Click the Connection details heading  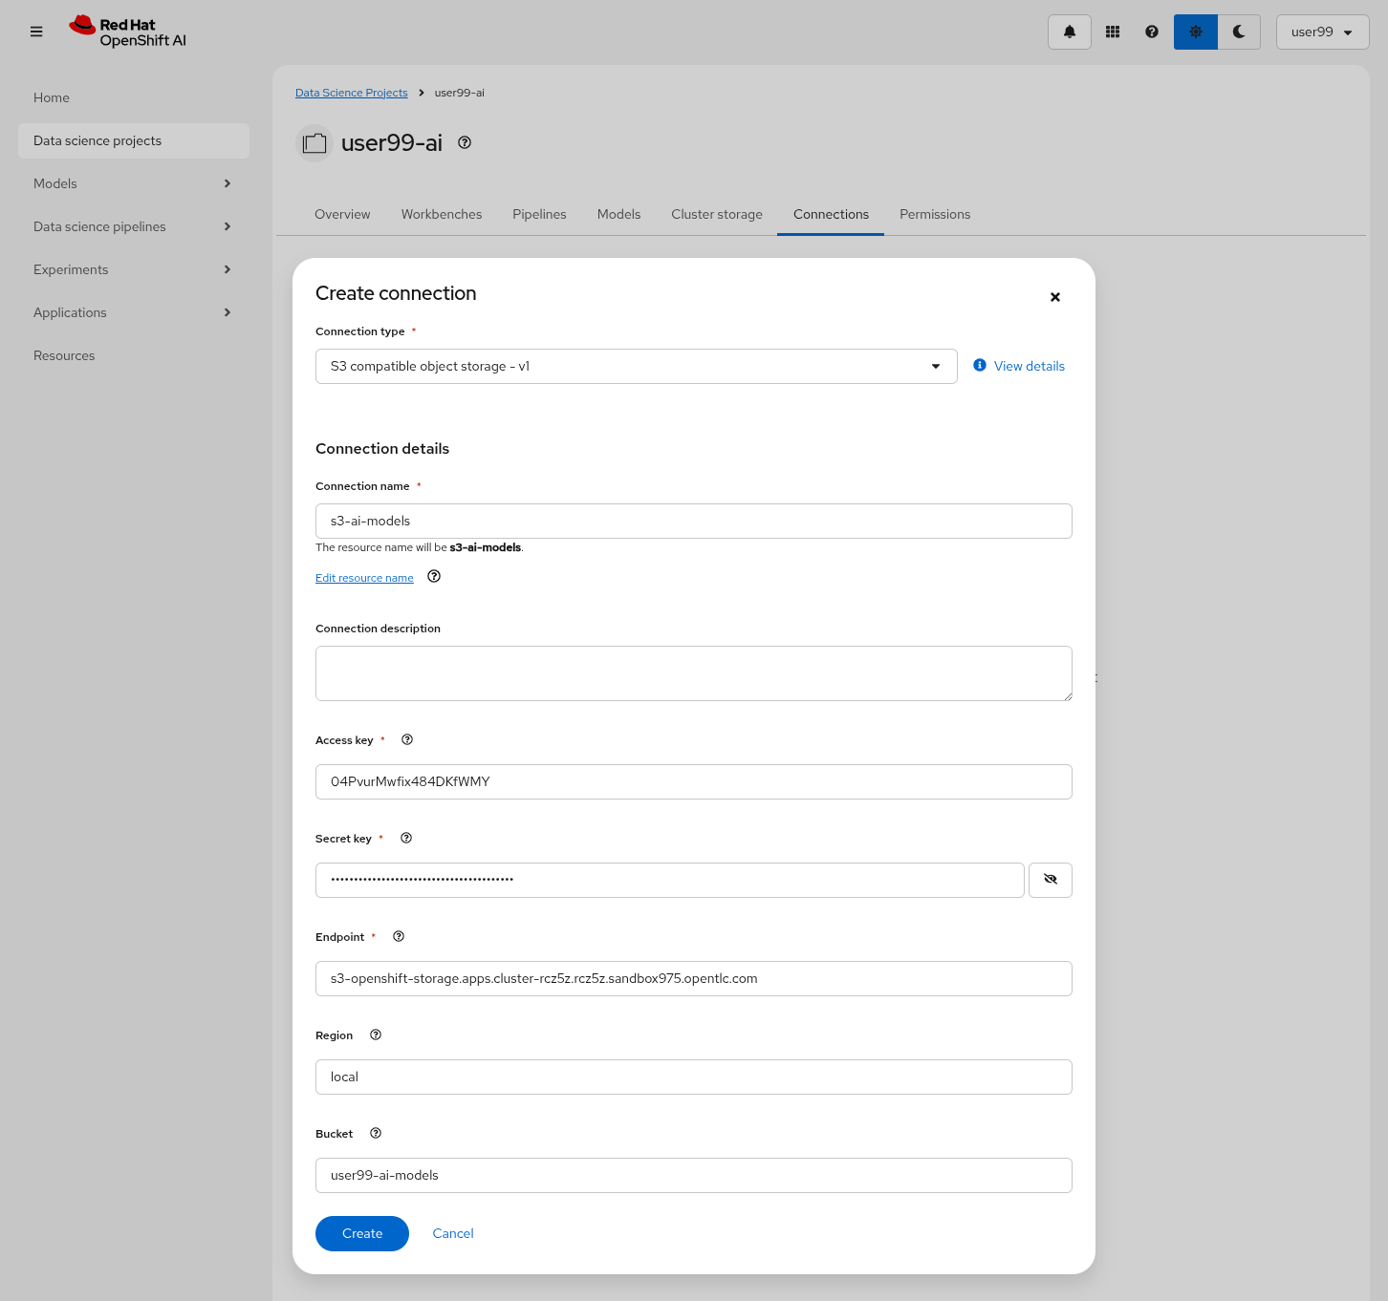point(382,449)
